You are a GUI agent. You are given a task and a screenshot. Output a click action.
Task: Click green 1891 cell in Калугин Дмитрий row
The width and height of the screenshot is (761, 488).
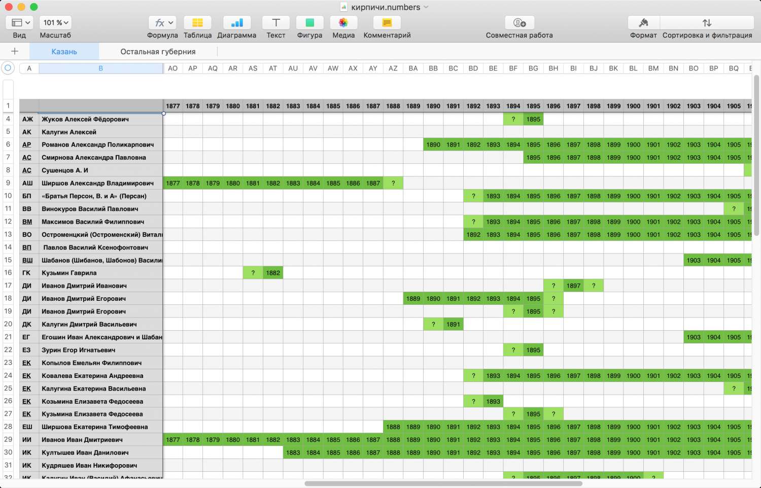pyautogui.click(x=453, y=324)
